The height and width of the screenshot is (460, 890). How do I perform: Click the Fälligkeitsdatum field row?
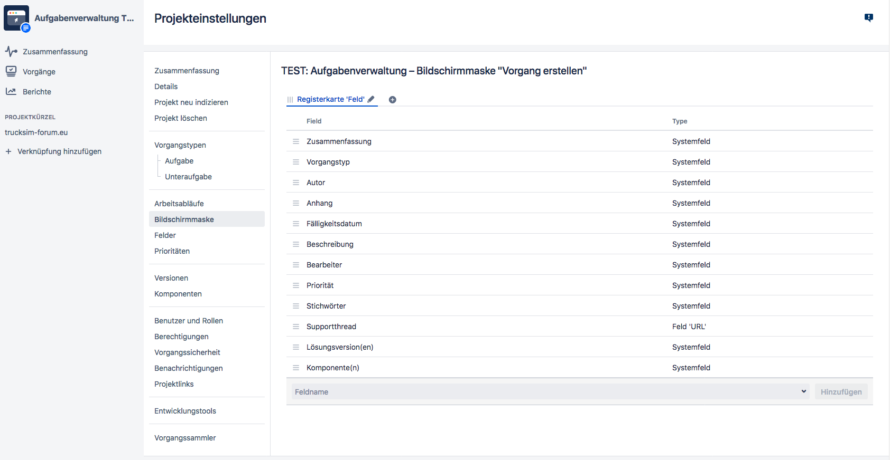334,224
